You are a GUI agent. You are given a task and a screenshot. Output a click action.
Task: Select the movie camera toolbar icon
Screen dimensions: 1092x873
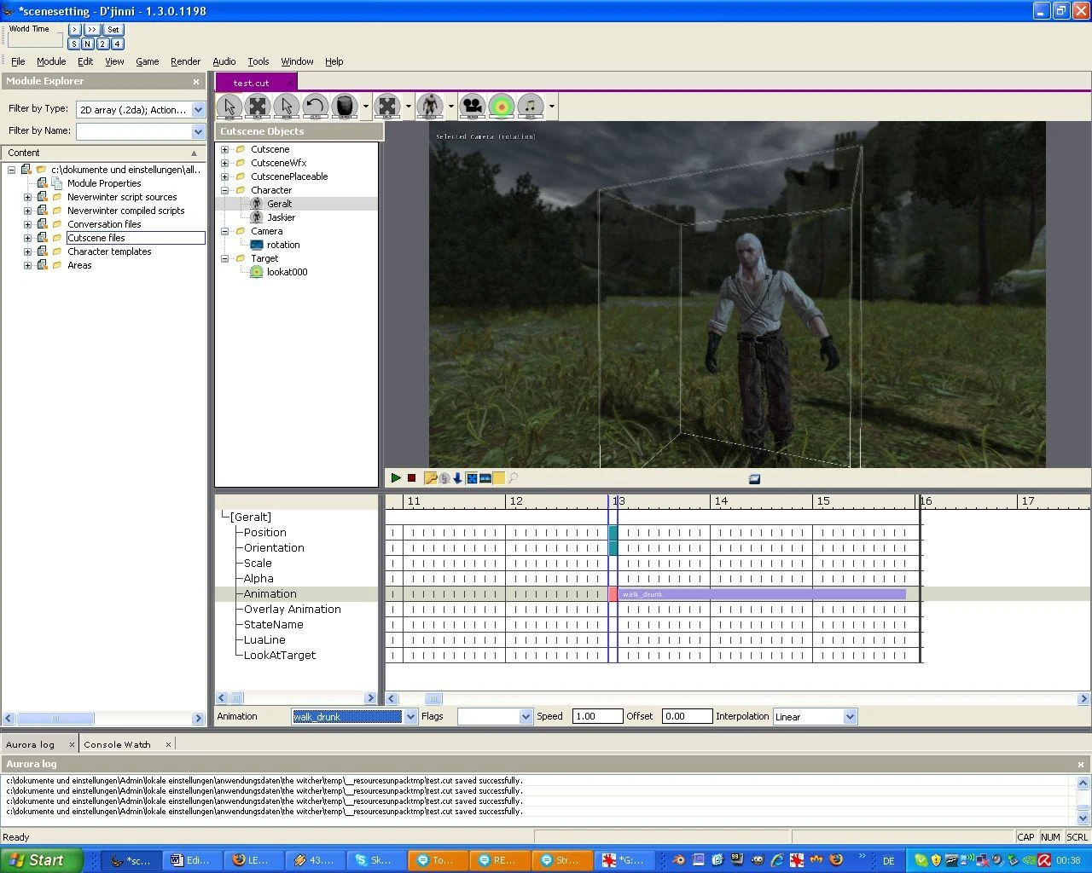tap(473, 107)
